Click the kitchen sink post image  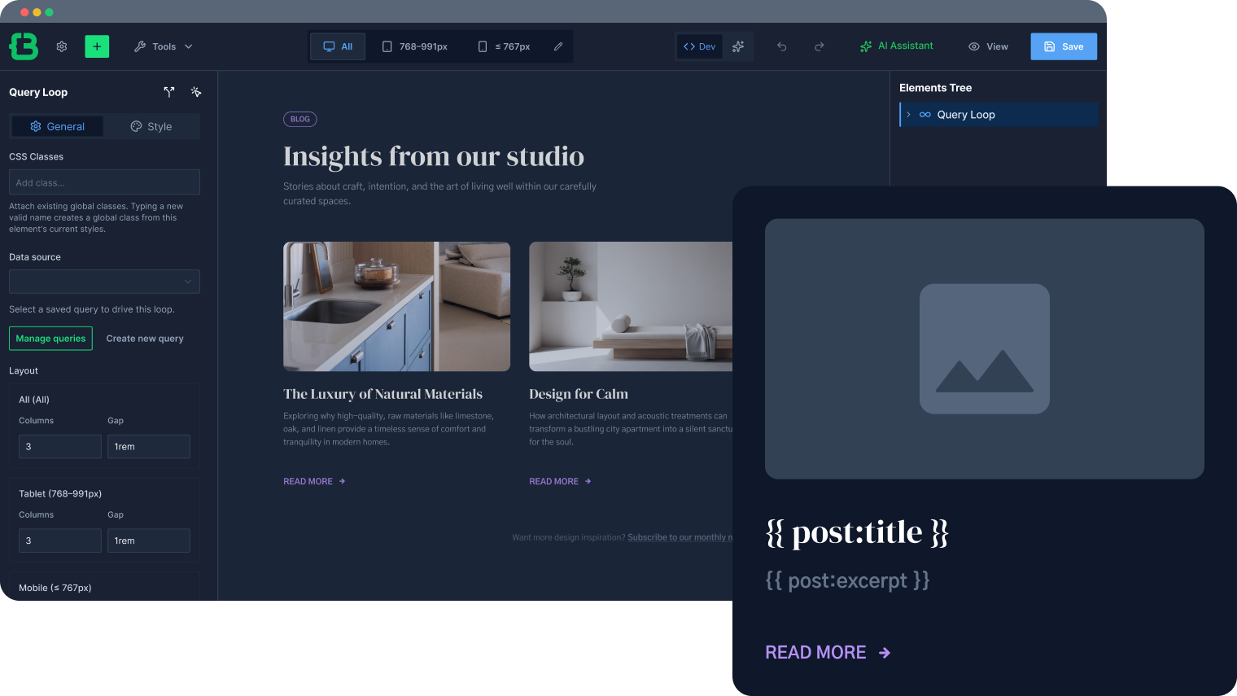click(397, 306)
